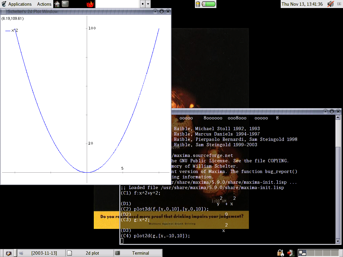Click the log out icon in bottom panel
This screenshot has height=257, width=343.
click(291, 253)
